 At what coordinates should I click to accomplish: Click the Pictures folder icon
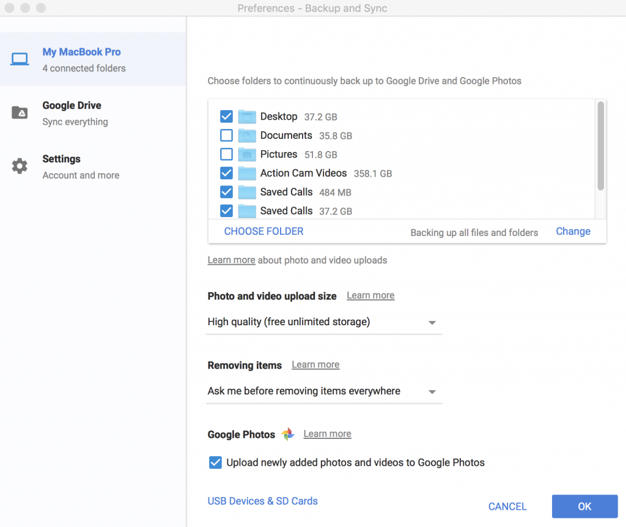click(247, 155)
